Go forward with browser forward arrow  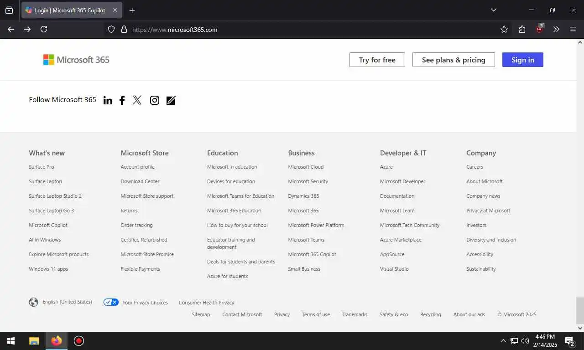[x=27, y=29]
